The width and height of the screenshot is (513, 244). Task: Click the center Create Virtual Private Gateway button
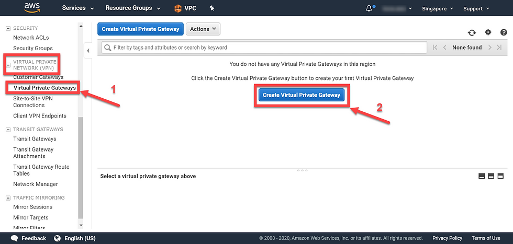tap(302, 95)
